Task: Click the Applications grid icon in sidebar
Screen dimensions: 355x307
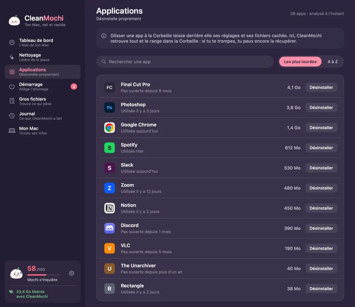Action: 12,72
